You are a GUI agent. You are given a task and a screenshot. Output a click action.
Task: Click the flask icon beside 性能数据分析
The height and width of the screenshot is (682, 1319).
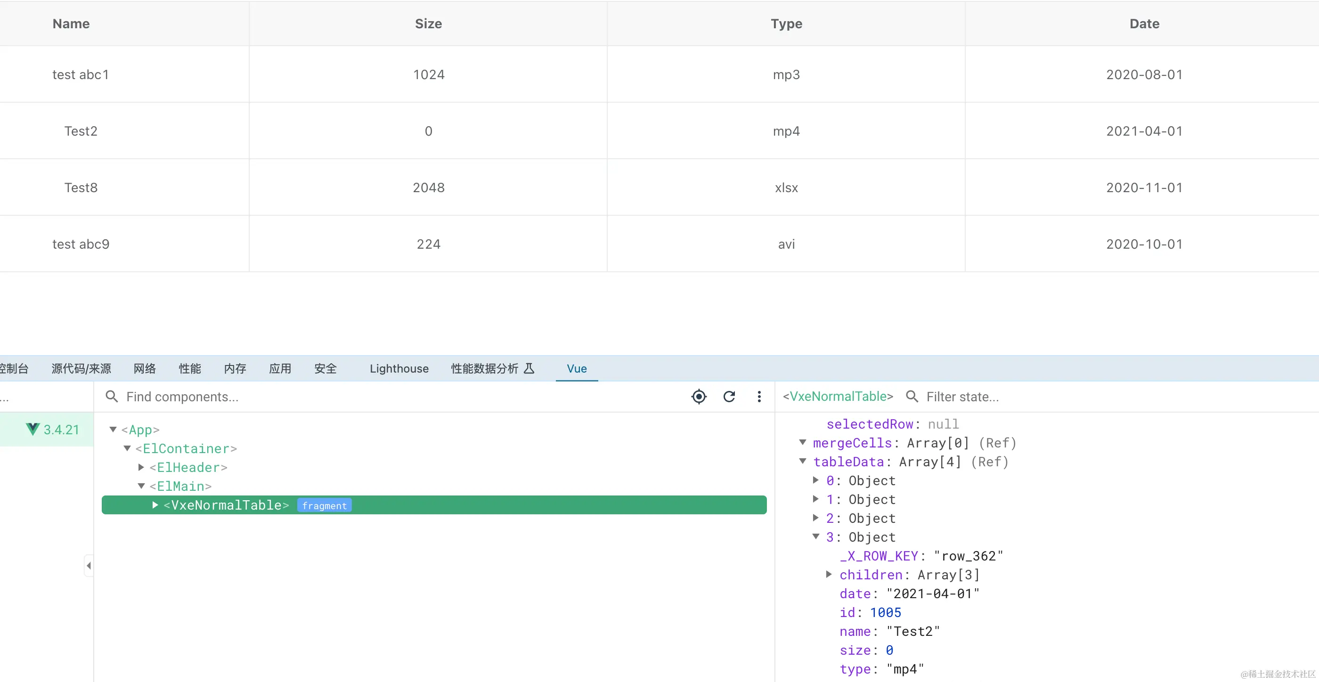(x=529, y=369)
